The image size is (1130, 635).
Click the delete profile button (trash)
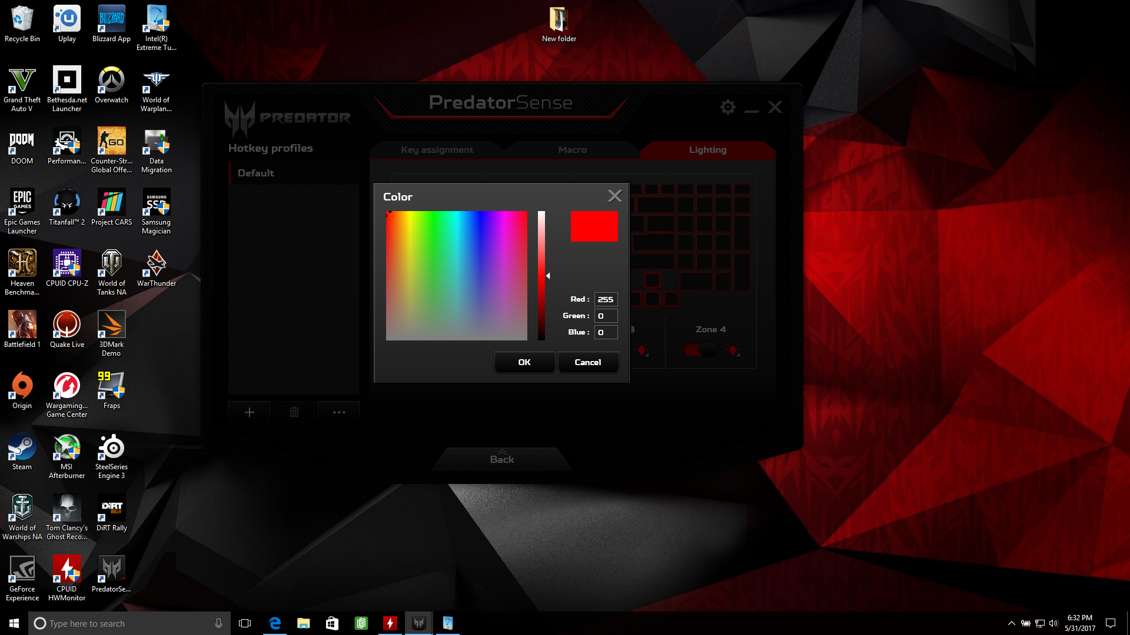294,412
